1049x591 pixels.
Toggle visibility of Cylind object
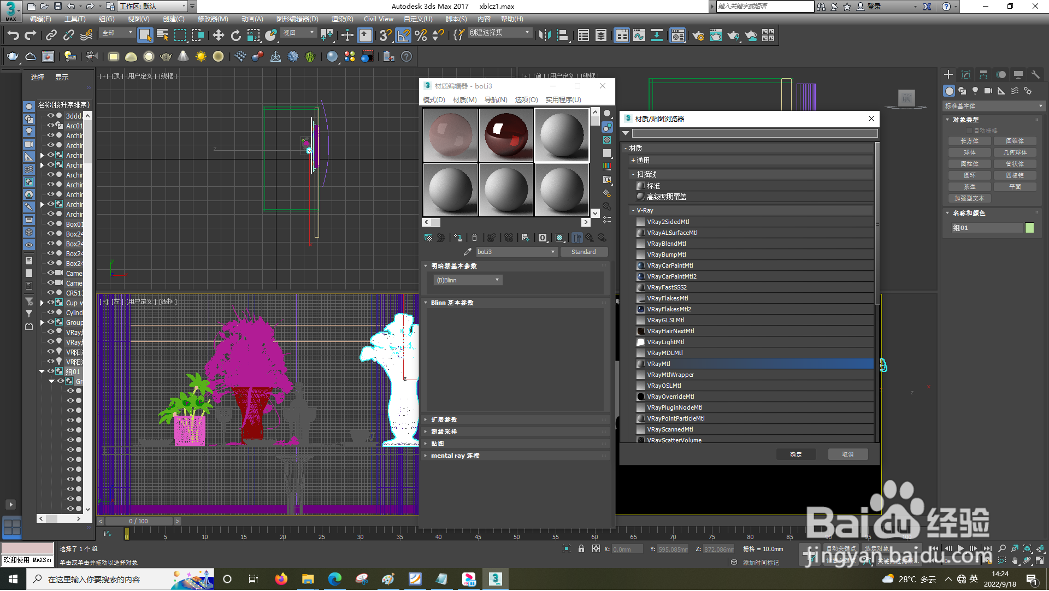tap(51, 312)
